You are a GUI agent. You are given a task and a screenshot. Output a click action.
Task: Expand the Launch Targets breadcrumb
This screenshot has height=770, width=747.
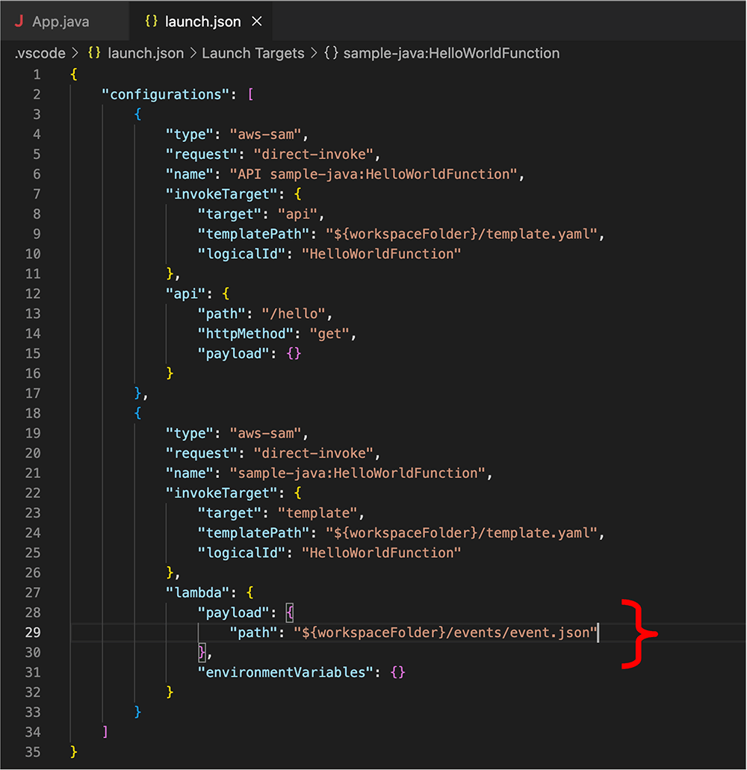pos(253,53)
